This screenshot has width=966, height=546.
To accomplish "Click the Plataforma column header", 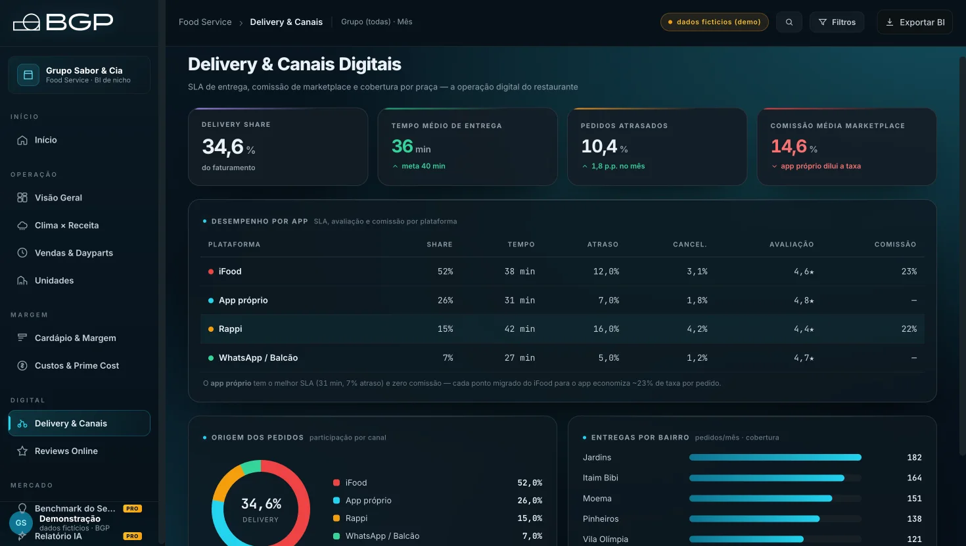I will pyautogui.click(x=234, y=244).
